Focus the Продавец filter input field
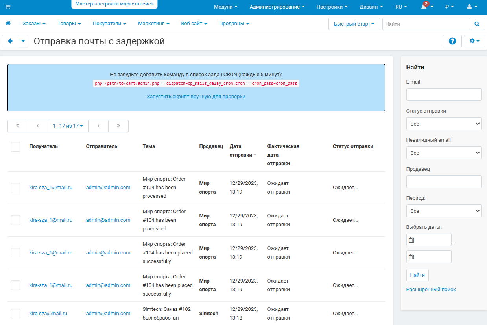Image resolution: width=487 pixels, height=325 pixels. (444, 182)
